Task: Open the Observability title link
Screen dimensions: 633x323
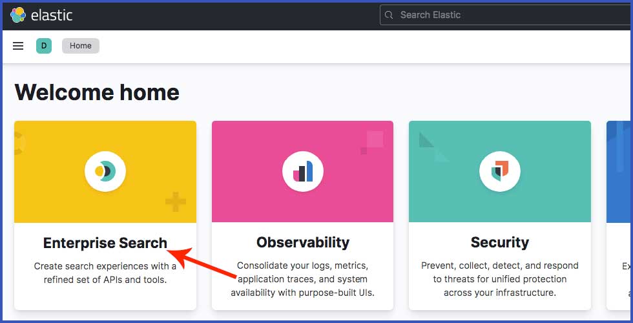Action: [x=303, y=243]
